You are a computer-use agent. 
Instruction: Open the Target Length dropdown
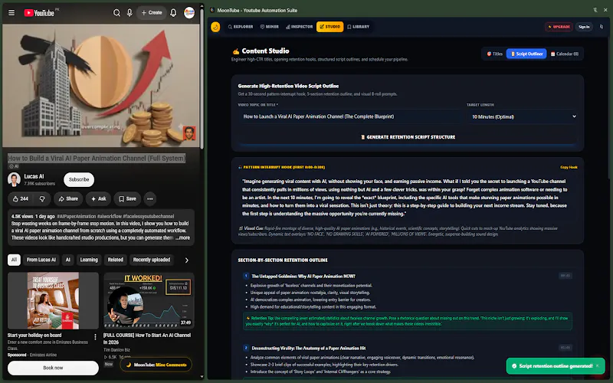coord(523,116)
